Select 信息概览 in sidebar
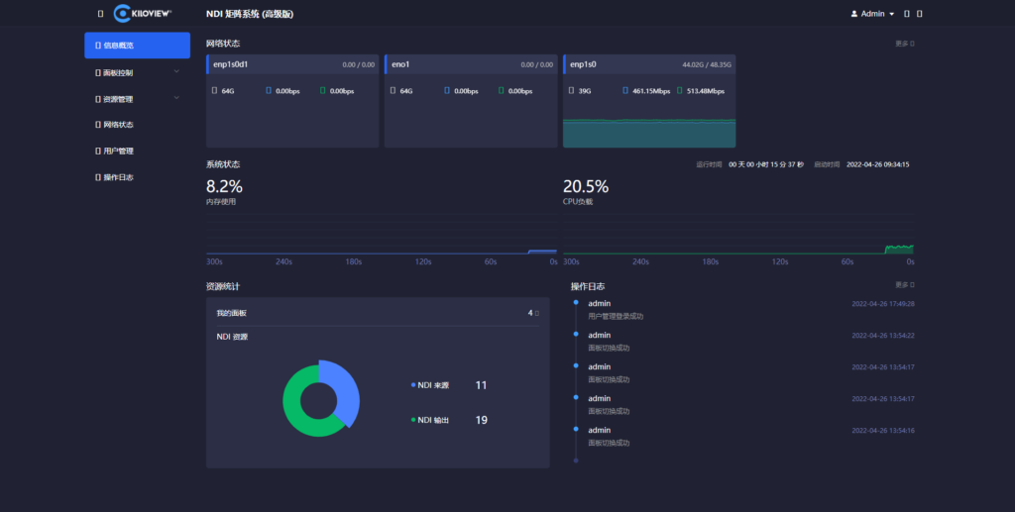This screenshot has height=512, width=1015. 137,46
